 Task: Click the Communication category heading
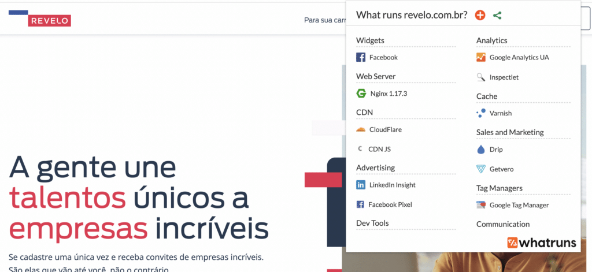click(503, 224)
